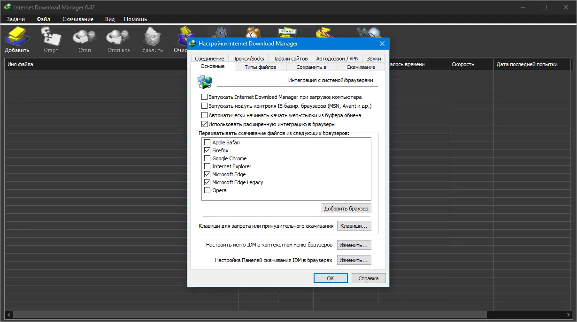The image size is (577, 322).
Task: Switch to the Скачивание tab in the settings dialog
Action: pyautogui.click(x=361, y=67)
